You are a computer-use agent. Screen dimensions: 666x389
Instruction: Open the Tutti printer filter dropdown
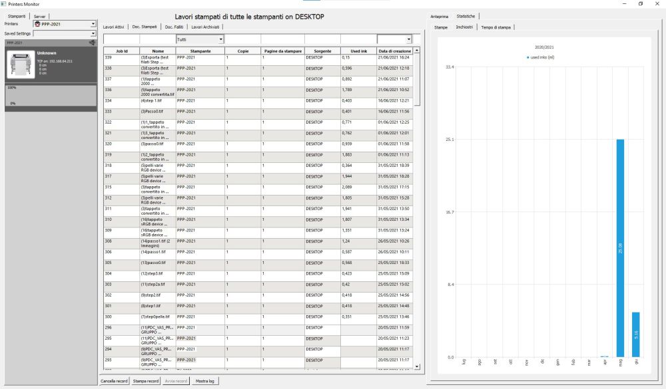(x=200, y=39)
